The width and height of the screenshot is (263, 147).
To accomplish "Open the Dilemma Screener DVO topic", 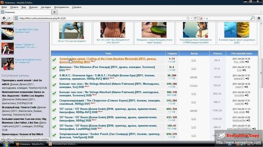I will (x=107, y=69).
